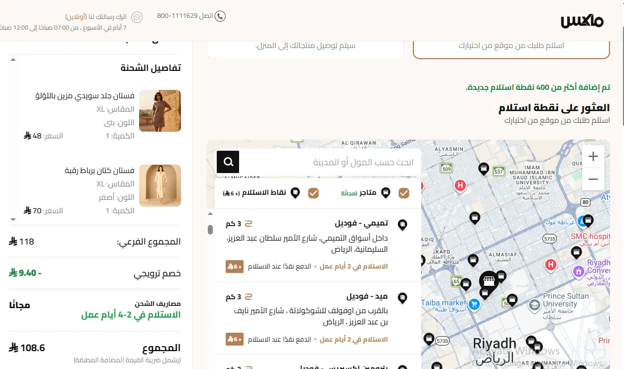The width and height of the screenshot is (624, 369).
Task: Click Fodel logo on تميمي row
Action: point(249,223)
